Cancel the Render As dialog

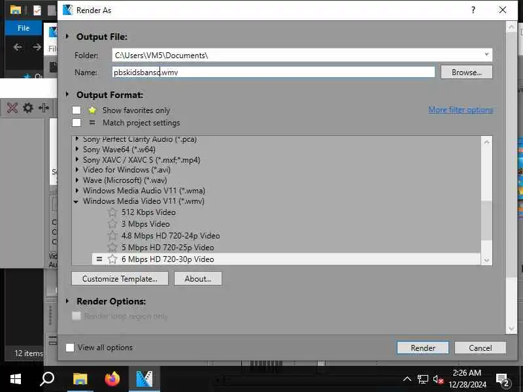pyautogui.click(x=480, y=348)
